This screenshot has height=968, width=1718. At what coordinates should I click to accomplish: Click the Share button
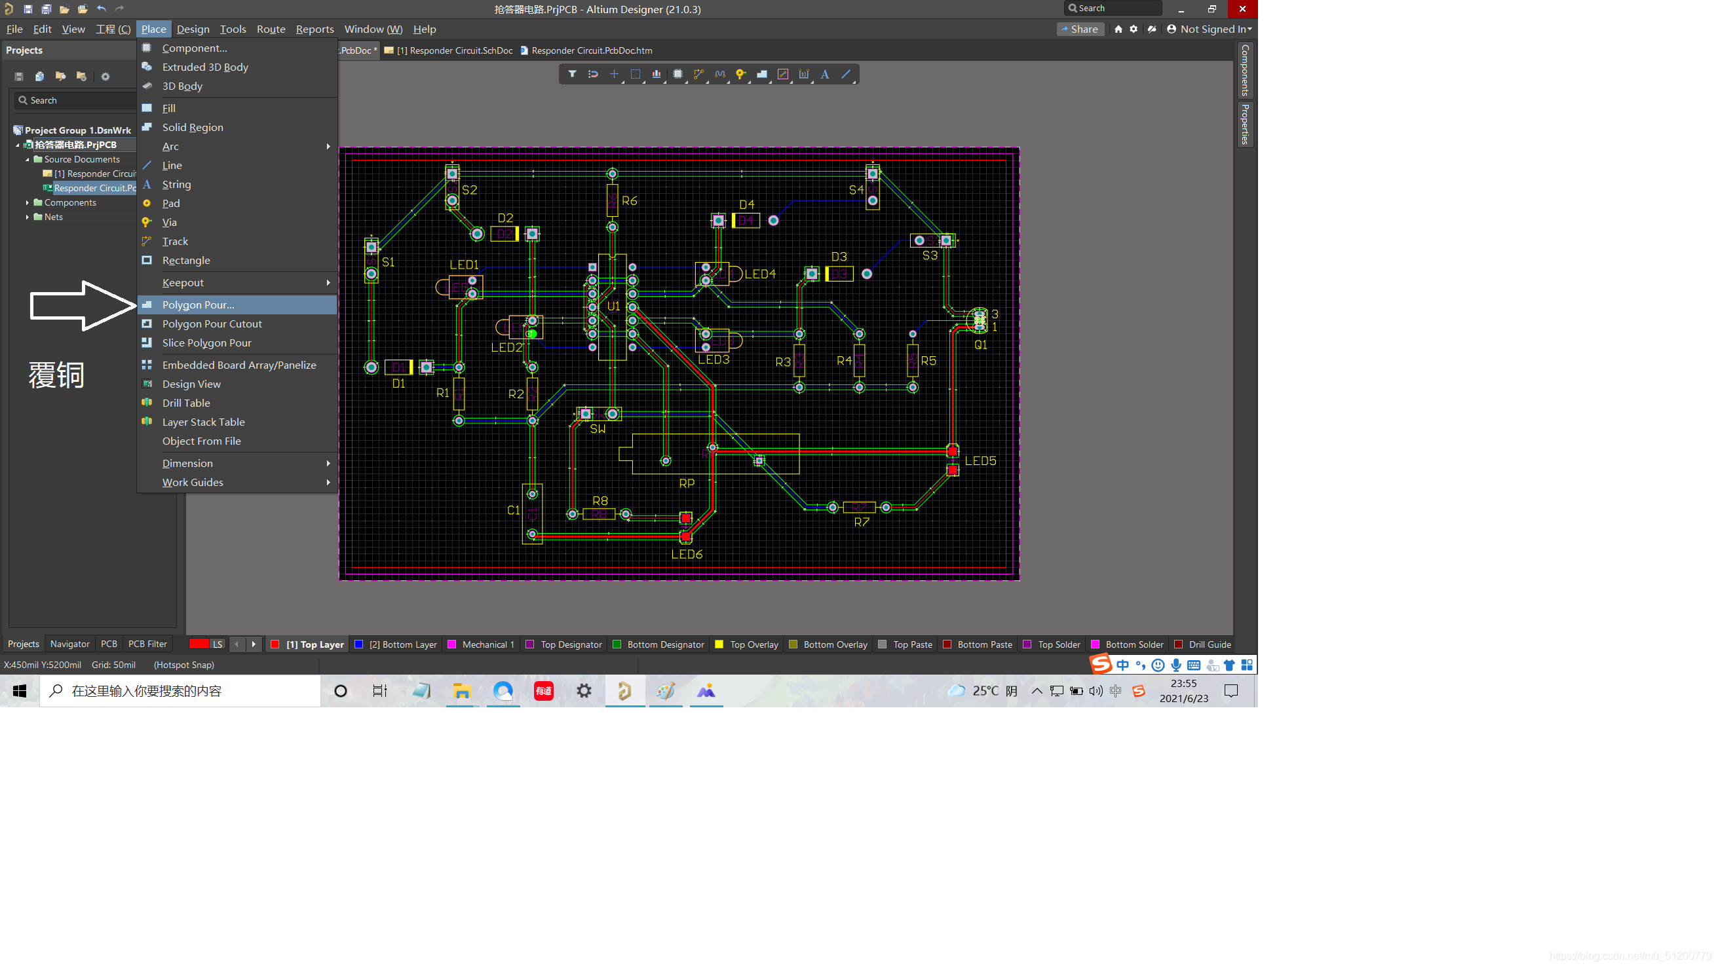click(x=1080, y=29)
